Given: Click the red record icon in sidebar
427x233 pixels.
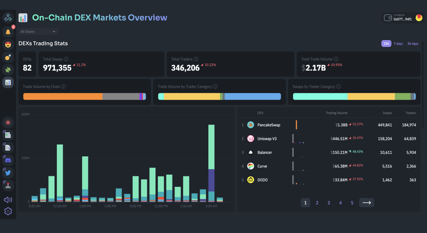Looking at the screenshot, I should [8, 123].
